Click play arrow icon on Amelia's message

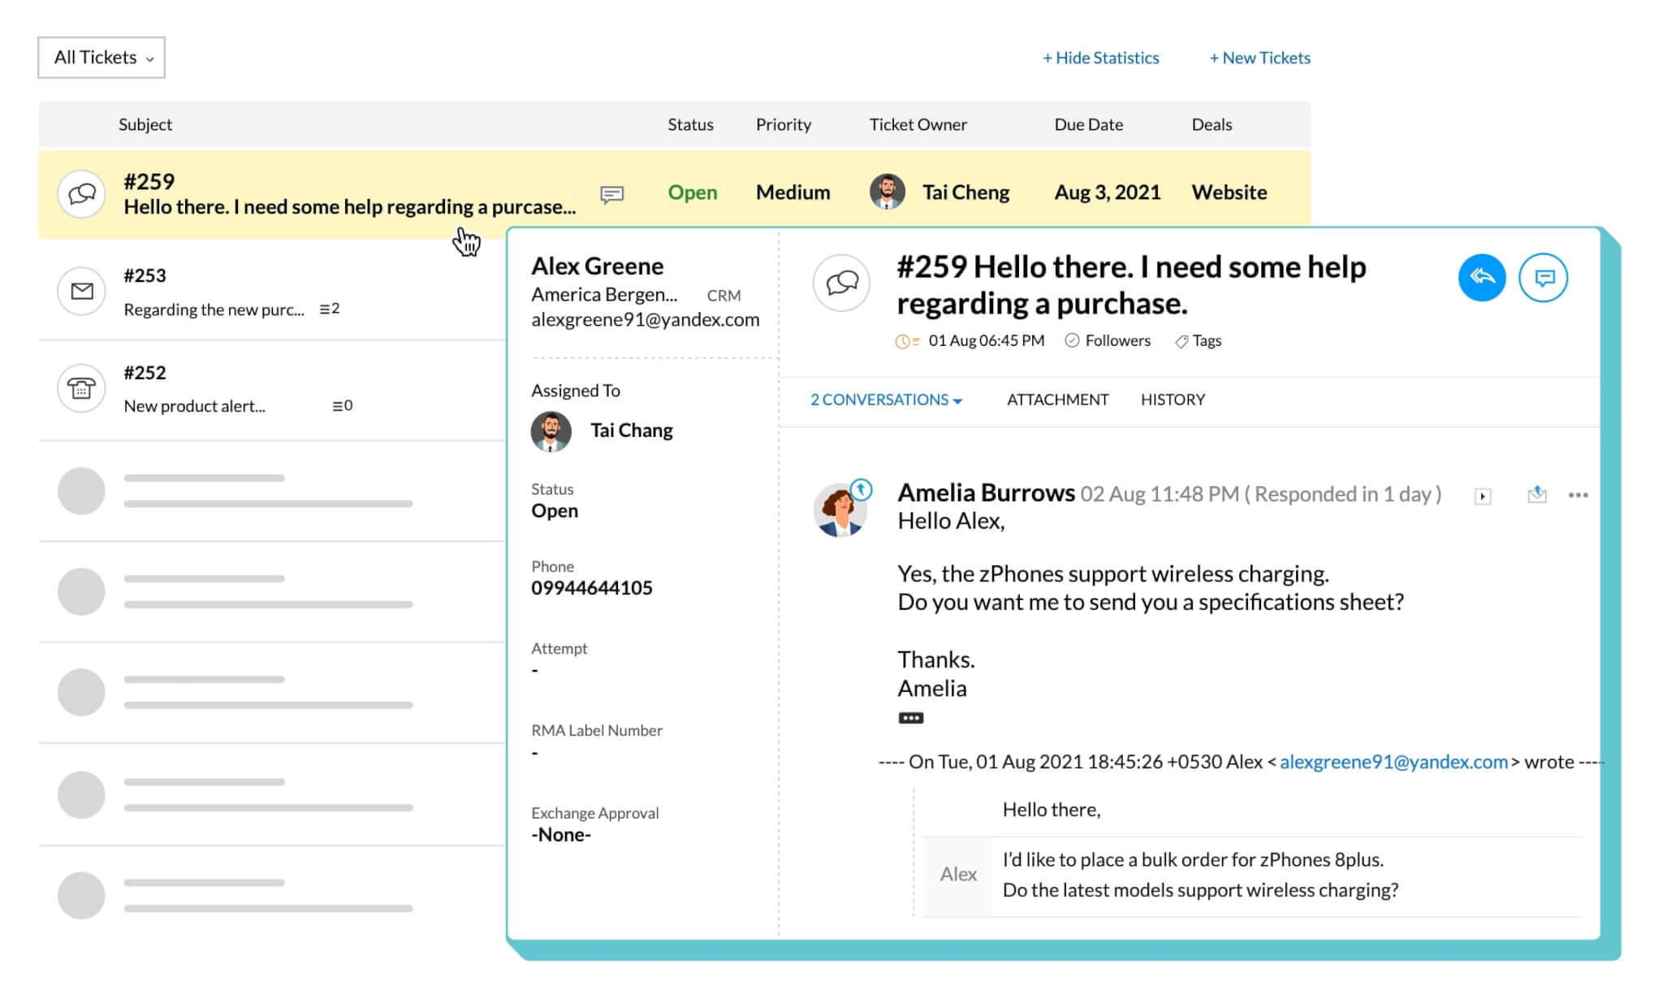(1483, 496)
